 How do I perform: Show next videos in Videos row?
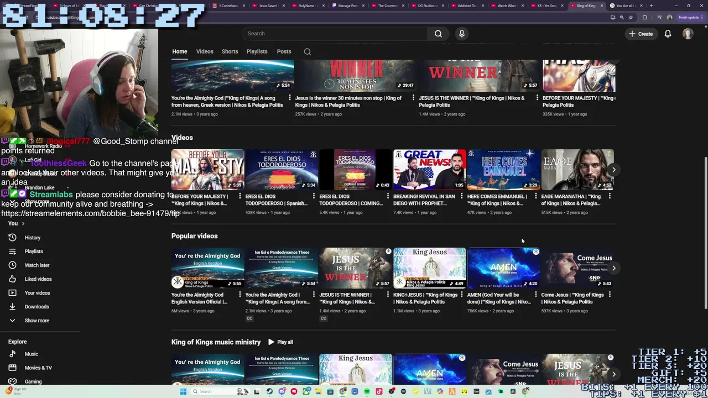pos(613,170)
